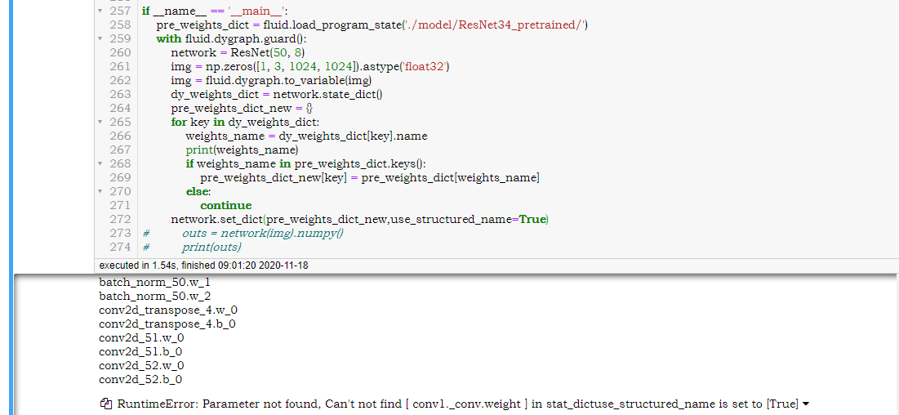The width and height of the screenshot is (899, 415).
Task: Select line number 272 in gutter
Action: [120, 219]
